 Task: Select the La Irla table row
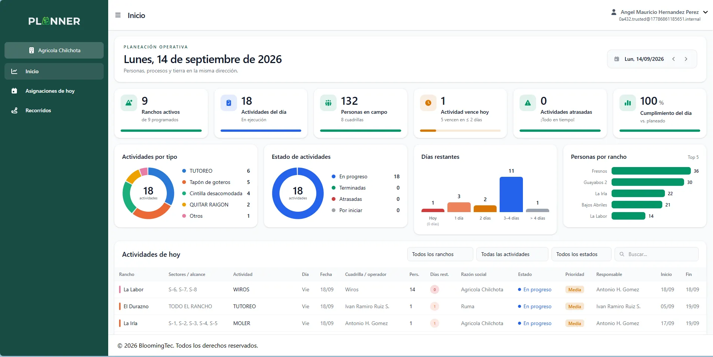pos(411,323)
